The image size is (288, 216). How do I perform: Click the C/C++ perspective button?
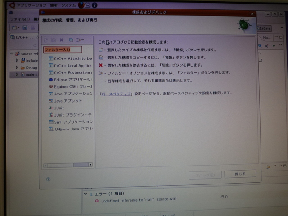tap(264, 28)
